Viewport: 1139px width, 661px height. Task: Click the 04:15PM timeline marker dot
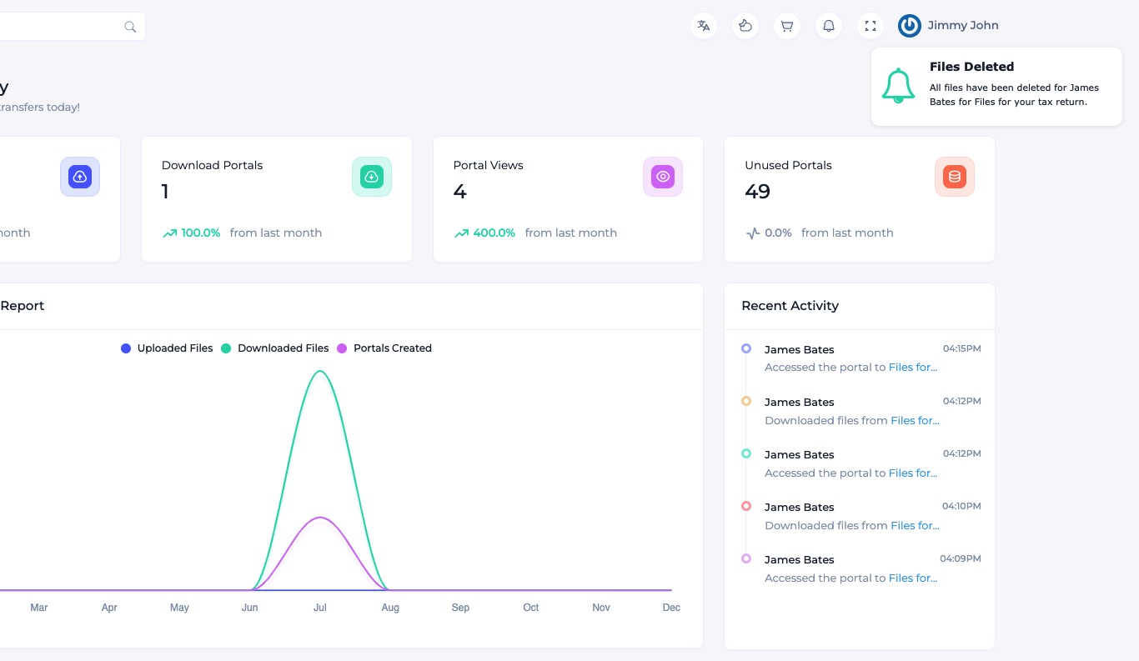coord(746,348)
